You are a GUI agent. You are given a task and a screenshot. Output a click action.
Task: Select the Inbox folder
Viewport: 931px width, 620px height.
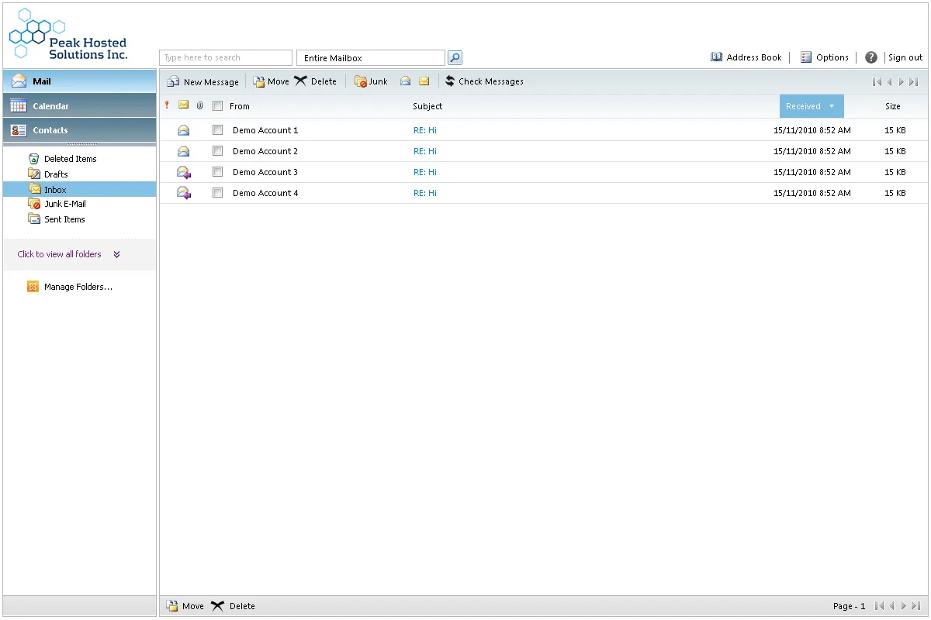click(x=80, y=190)
